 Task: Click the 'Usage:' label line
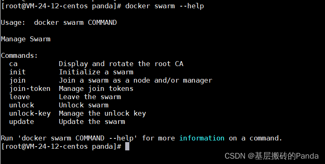59,22
